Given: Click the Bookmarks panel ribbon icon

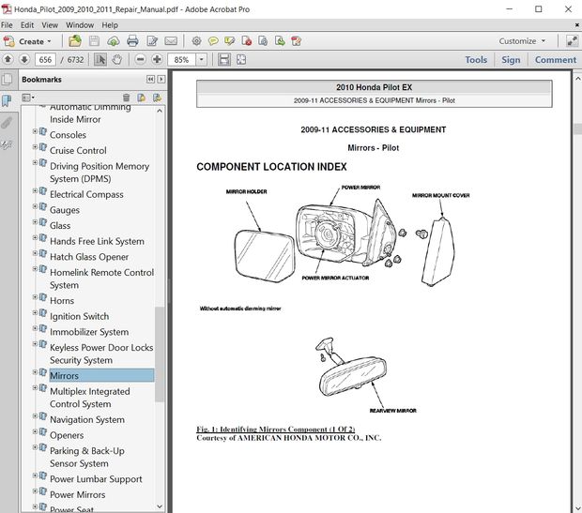Looking at the screenshot, I should (8, 100).
